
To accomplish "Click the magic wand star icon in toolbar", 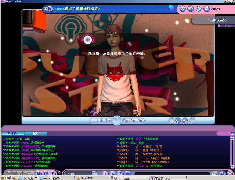I will [141, 120].
